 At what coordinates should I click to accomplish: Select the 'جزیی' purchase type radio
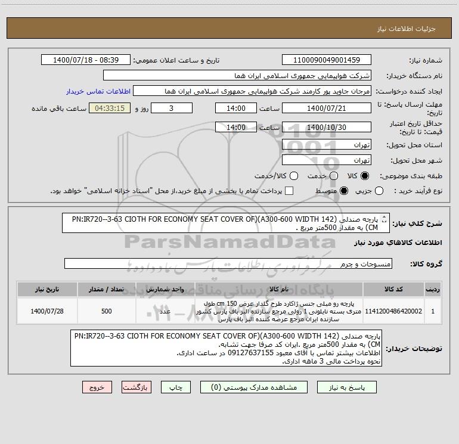[379, 191]
